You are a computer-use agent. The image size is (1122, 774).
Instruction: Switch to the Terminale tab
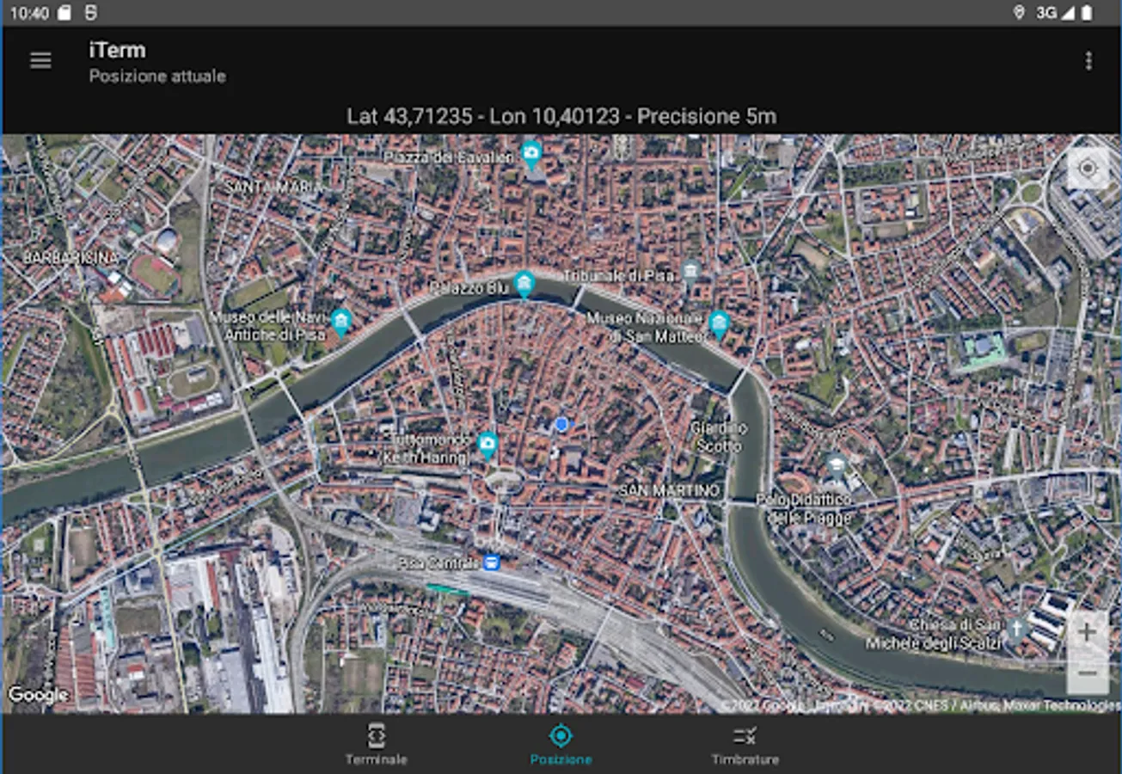point(376,745)
